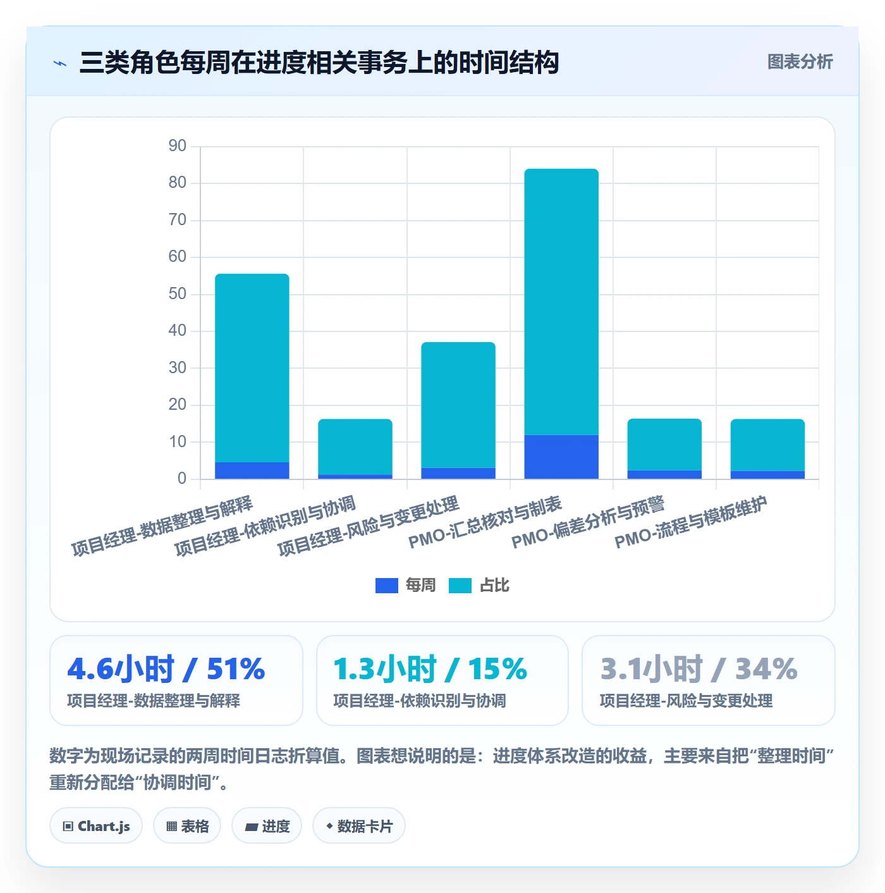Click the x-axis label PMO-偏差分析与预警
The image size is (885, 893).
588,522
